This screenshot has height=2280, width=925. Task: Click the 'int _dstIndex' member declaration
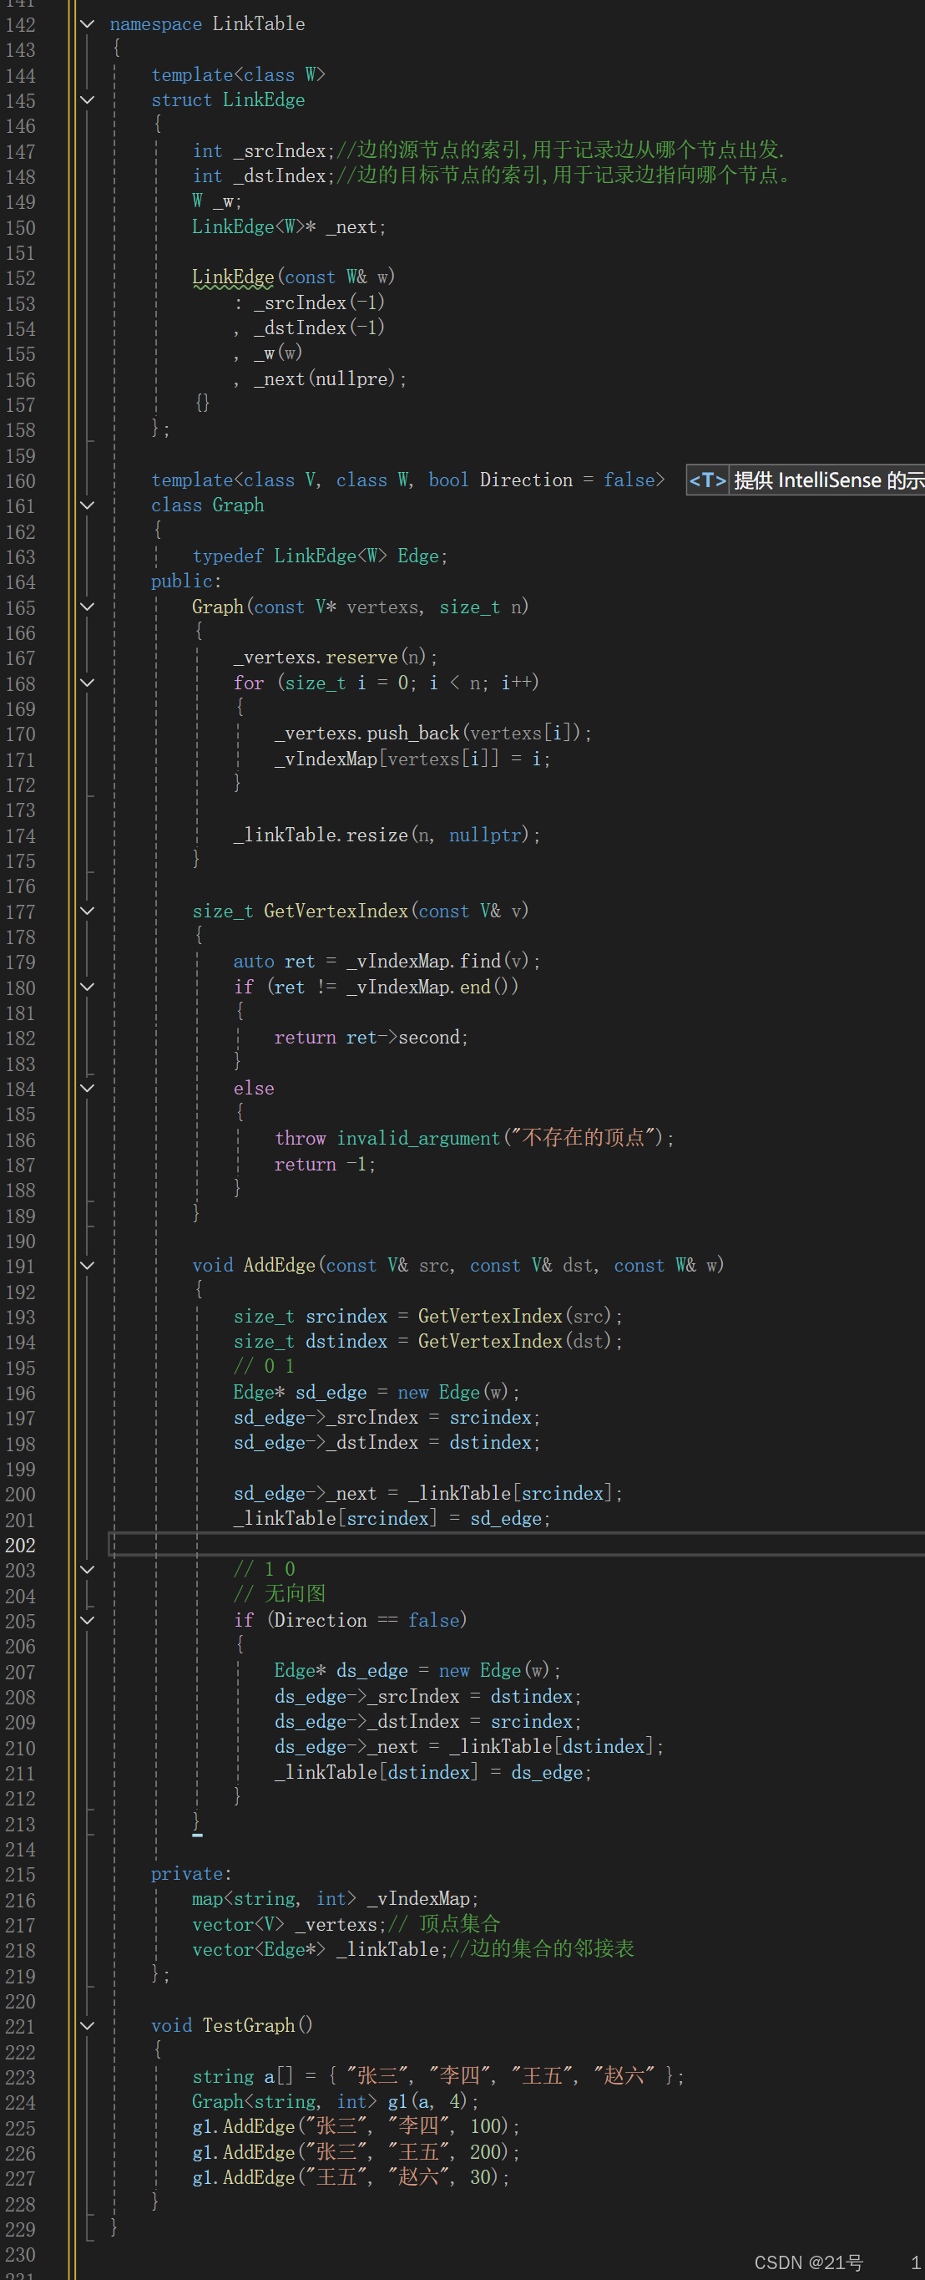[264, 176]
